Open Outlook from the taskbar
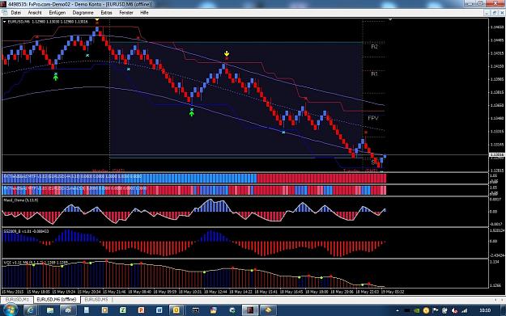This screenshot has width=506, height=316. point(176,310)
